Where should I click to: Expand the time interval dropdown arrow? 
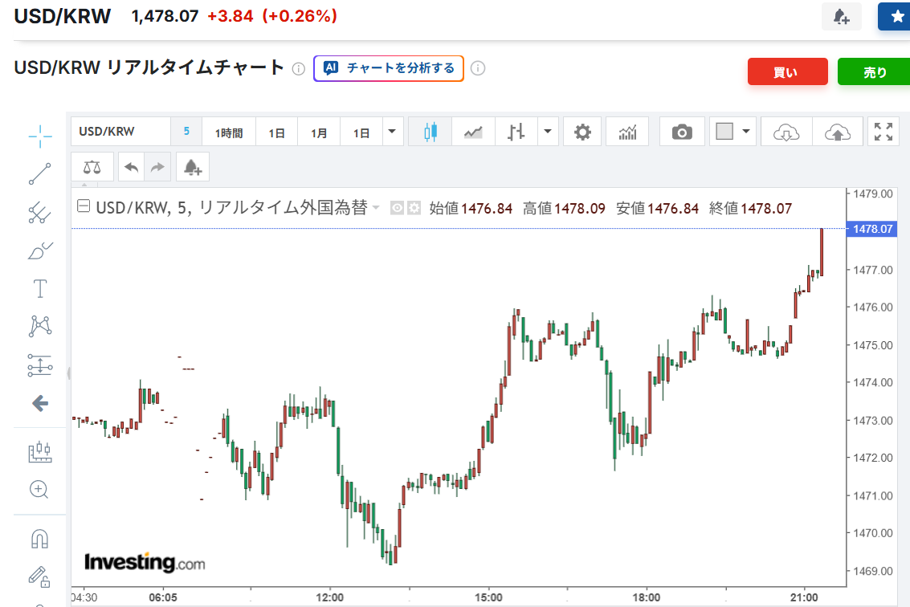[x=393, y=132]
